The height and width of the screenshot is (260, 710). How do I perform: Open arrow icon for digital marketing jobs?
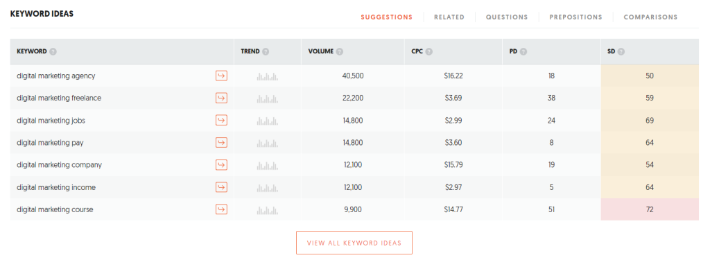click(x=221, y=120)
